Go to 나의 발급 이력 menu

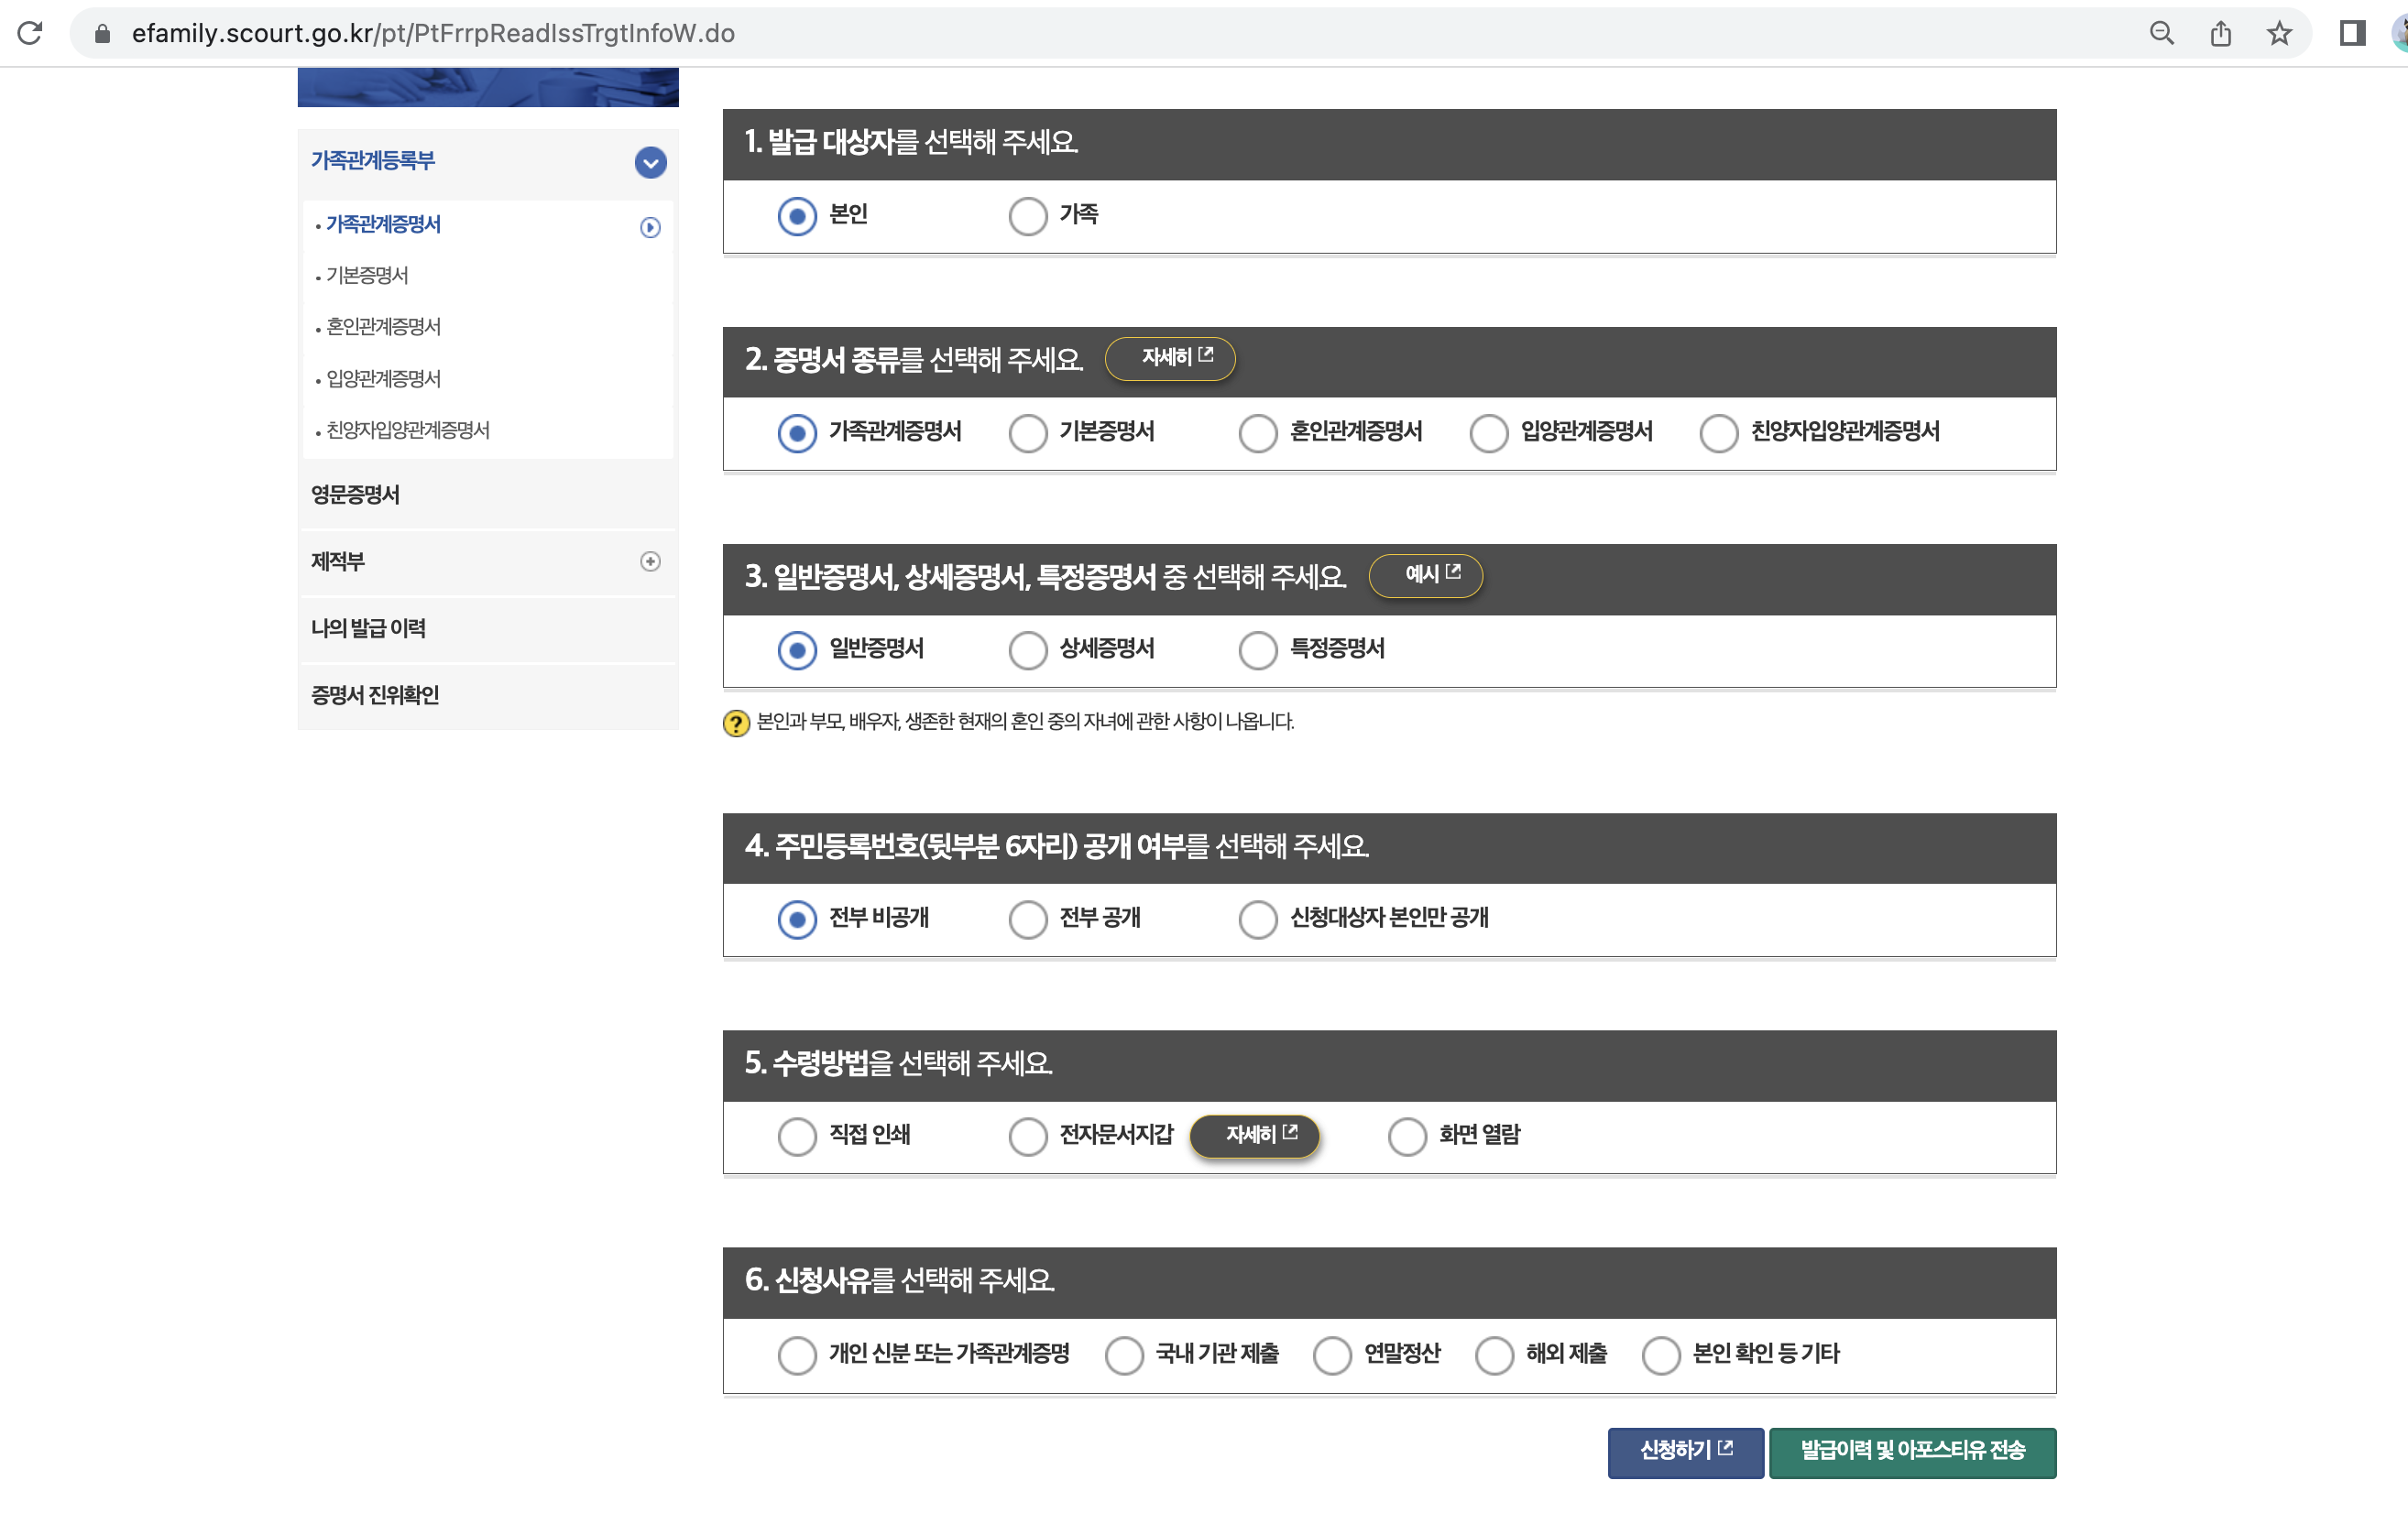[368, 627]
